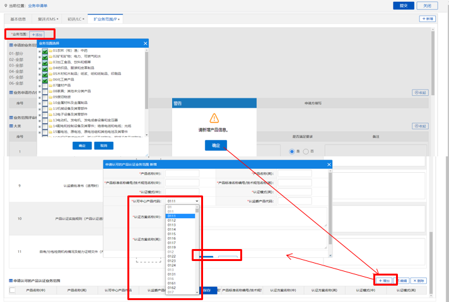This screenshot has height=302, width=449.
Task: Check the 08家具 checkbox
Action: tap(45, 92)
